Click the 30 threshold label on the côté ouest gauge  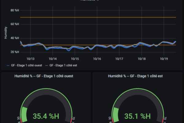click(18, 118)
